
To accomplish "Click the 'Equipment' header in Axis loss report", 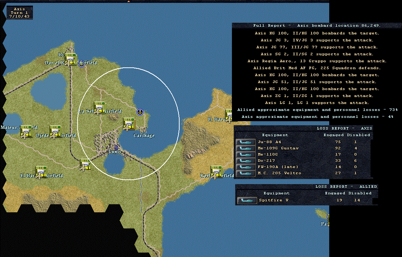I will click(x=275, y=135).
